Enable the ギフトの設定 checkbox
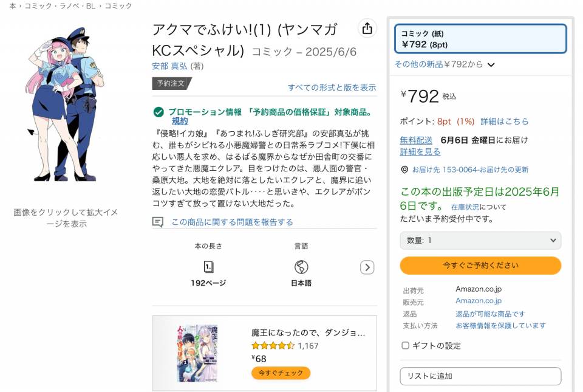Viewport: 583px width, 392px height. coord(405,346)
